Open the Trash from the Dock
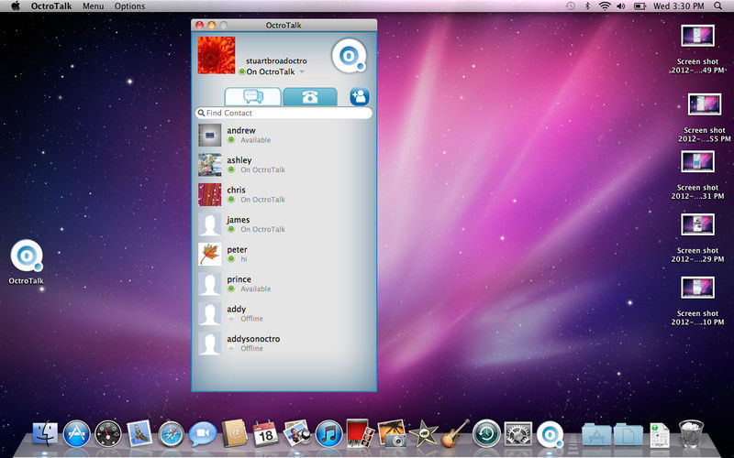 [x=691, y=433]
